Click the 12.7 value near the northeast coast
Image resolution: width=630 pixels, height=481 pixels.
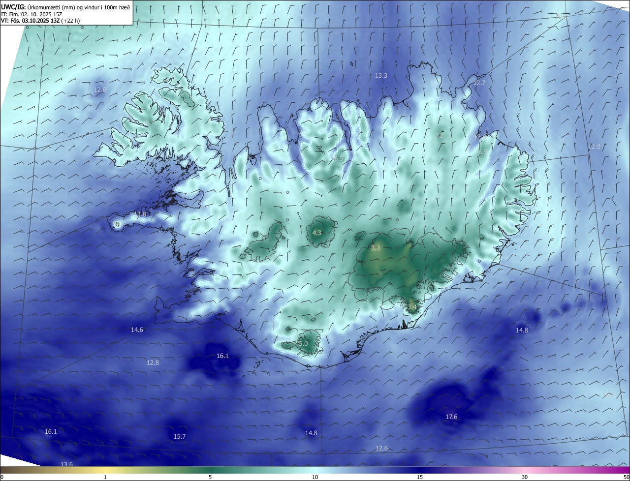pyautogui.click(x=479, y=83)
